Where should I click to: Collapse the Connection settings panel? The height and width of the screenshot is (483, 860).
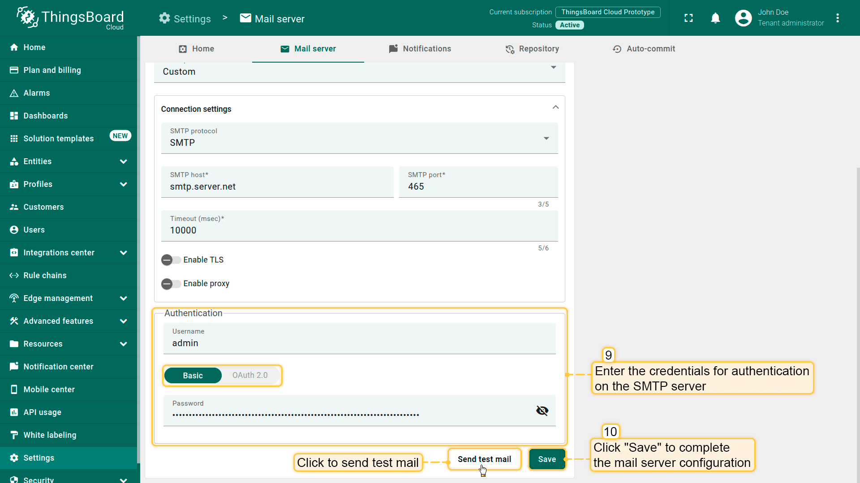point(555,107)
